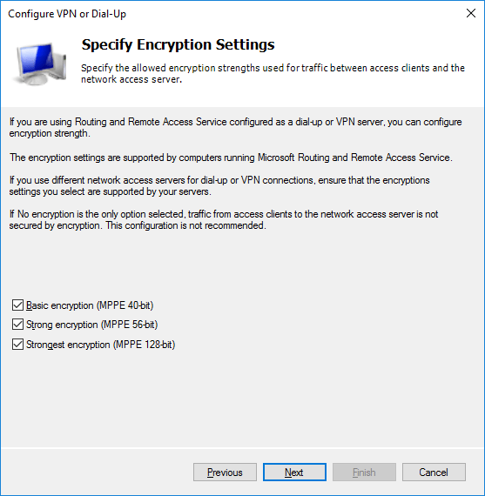This screenshot has width=485, height=496.
Task: Click the empty area below the encryption checkboxes
Action: pos(242,399)
